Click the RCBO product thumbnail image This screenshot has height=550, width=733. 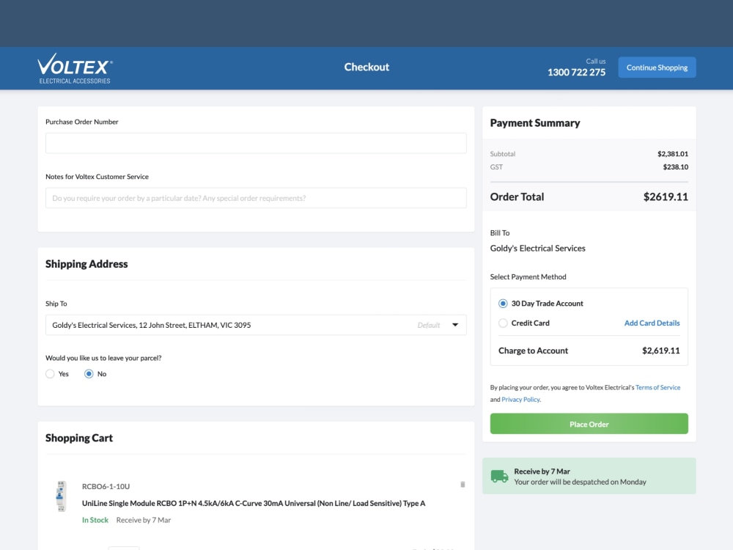pyautogui.click(x=60, y=496)
